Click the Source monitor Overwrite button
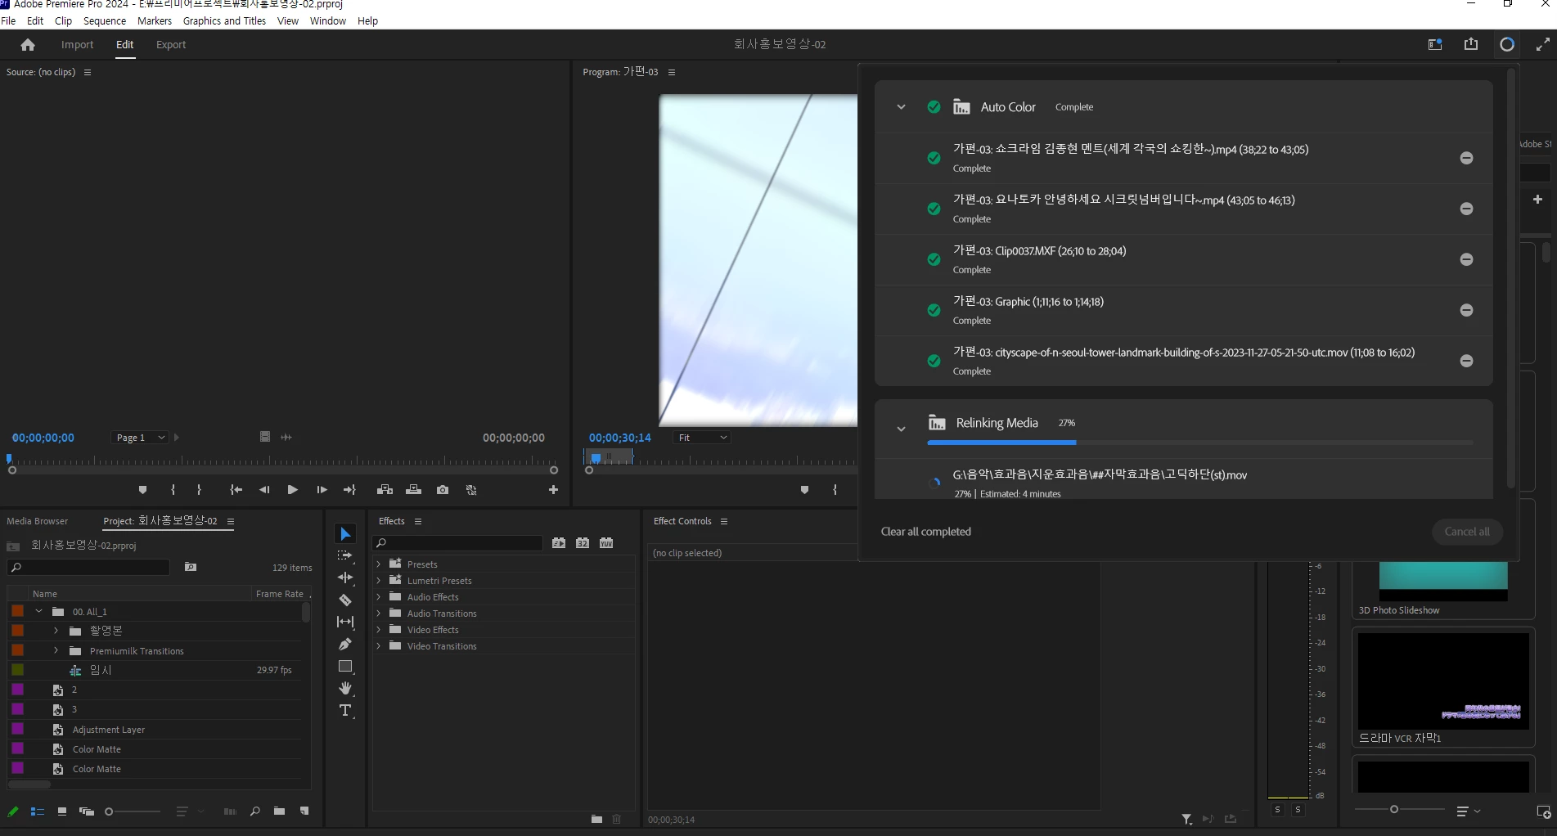The width and height of the screenshot is (1557, 836). point(414,490)
